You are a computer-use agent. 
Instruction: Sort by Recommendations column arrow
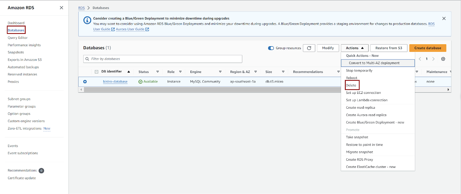339,72
